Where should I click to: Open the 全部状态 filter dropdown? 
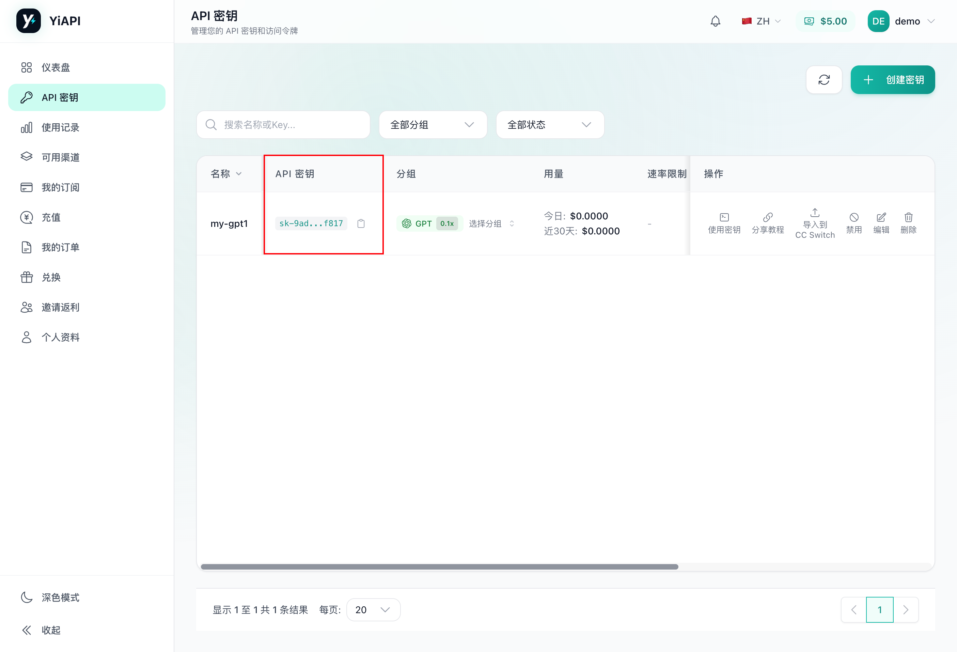click(x=550, y=124)
